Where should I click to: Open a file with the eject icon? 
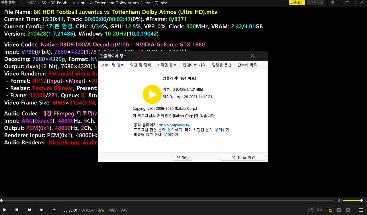pos(54,210)
